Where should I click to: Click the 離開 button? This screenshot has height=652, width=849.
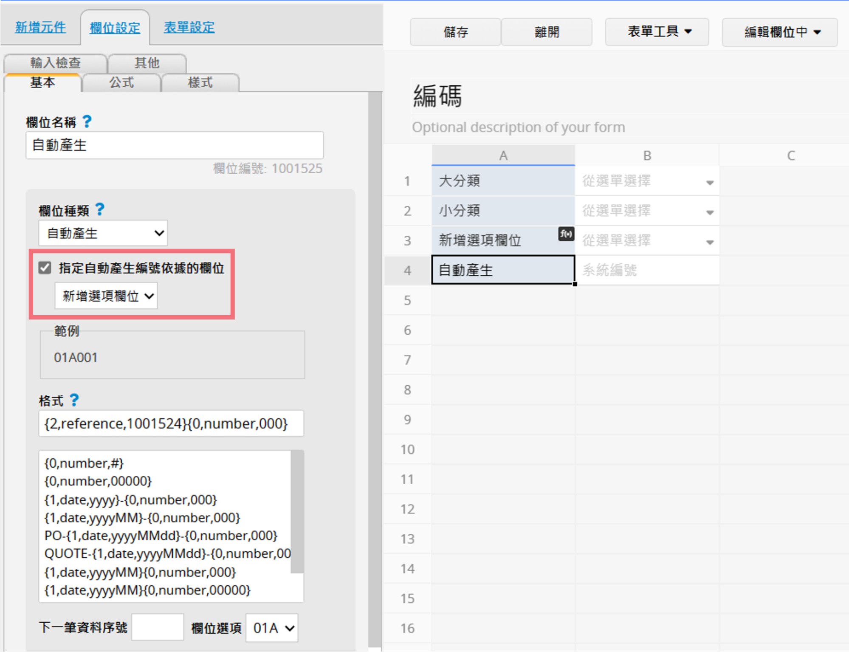tap(547, 32)
